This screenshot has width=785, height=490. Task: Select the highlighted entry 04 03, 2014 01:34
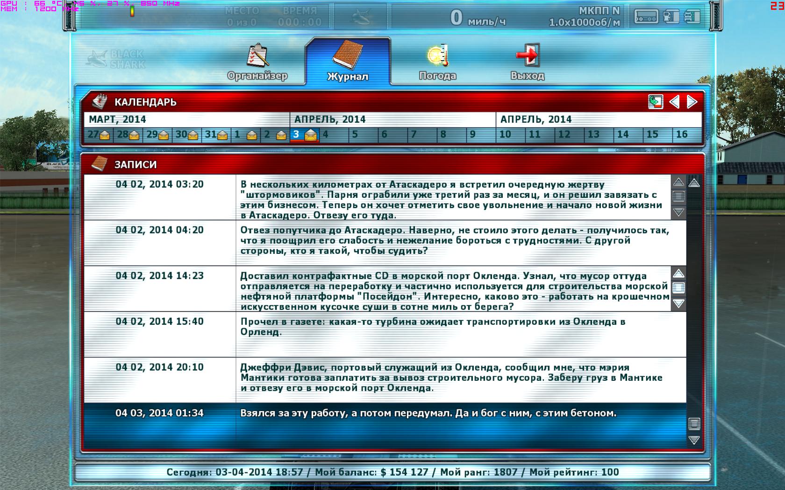385,427
